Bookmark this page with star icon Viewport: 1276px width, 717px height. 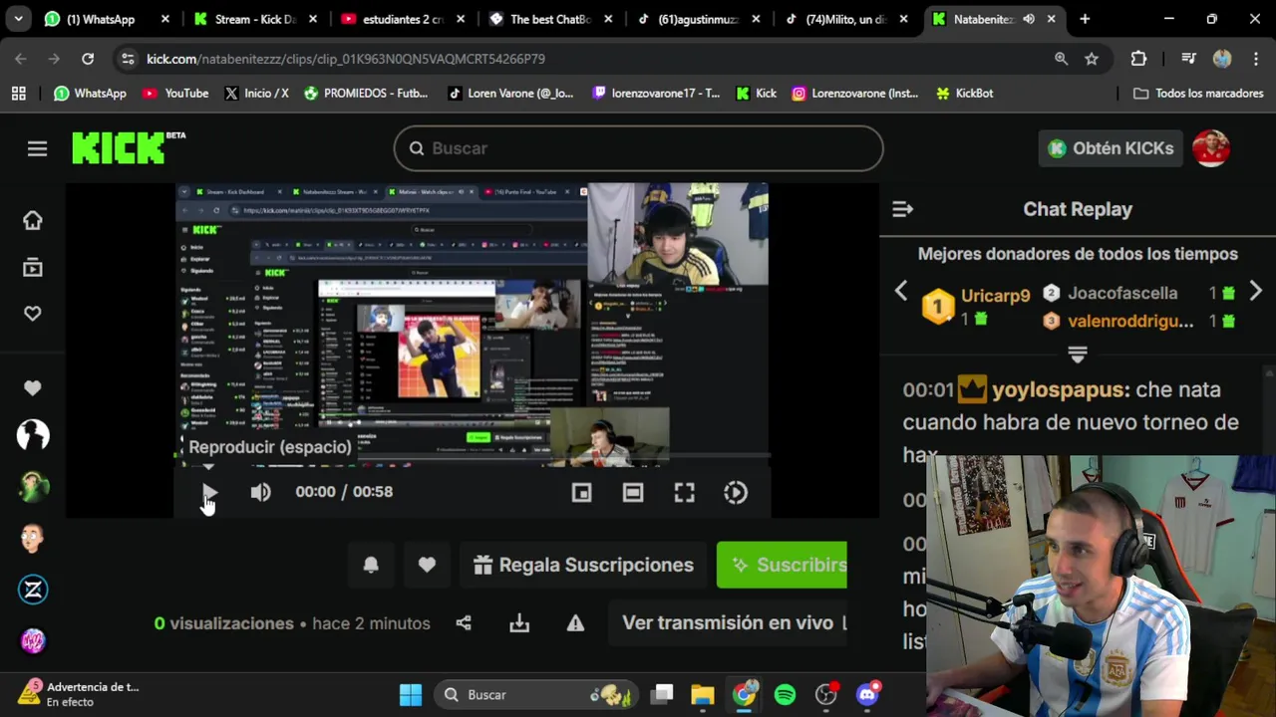(x=1092, y=59)
